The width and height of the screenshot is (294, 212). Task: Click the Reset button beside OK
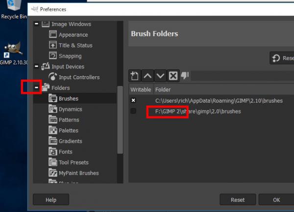[238, 200]
